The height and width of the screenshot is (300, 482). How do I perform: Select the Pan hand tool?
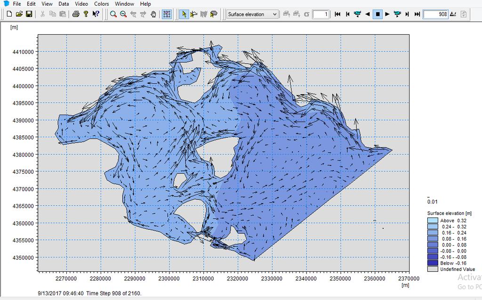[153, 14]
